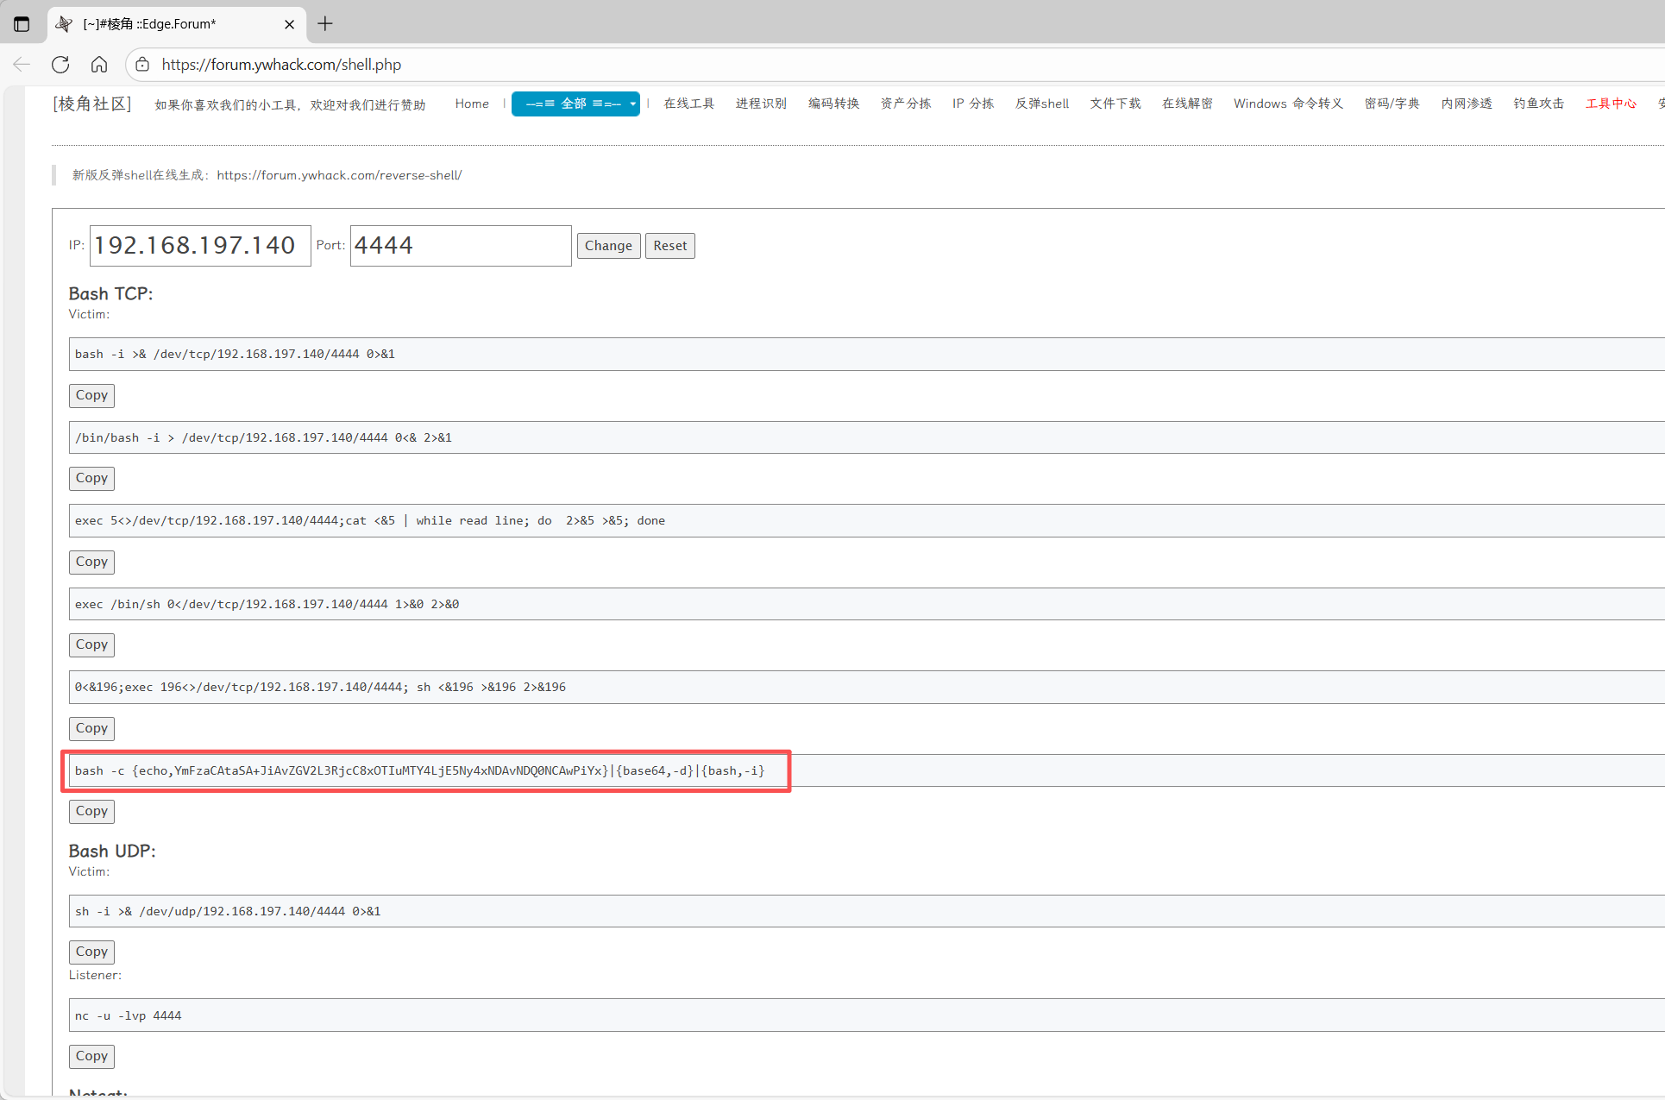
Task: Copy the nc -u -lvp listener command
Action: point(91,1056)
